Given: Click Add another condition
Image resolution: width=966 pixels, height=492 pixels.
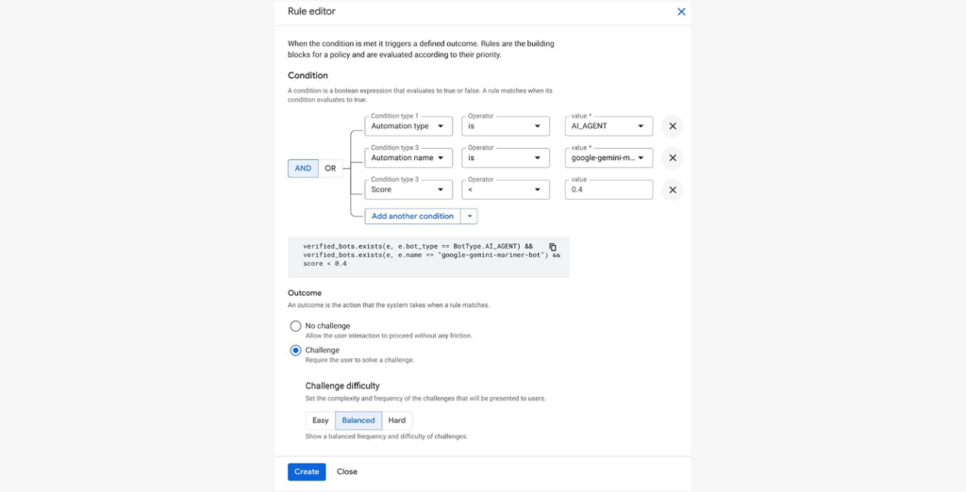Looking at the screenshot, I should coord(412,216).
